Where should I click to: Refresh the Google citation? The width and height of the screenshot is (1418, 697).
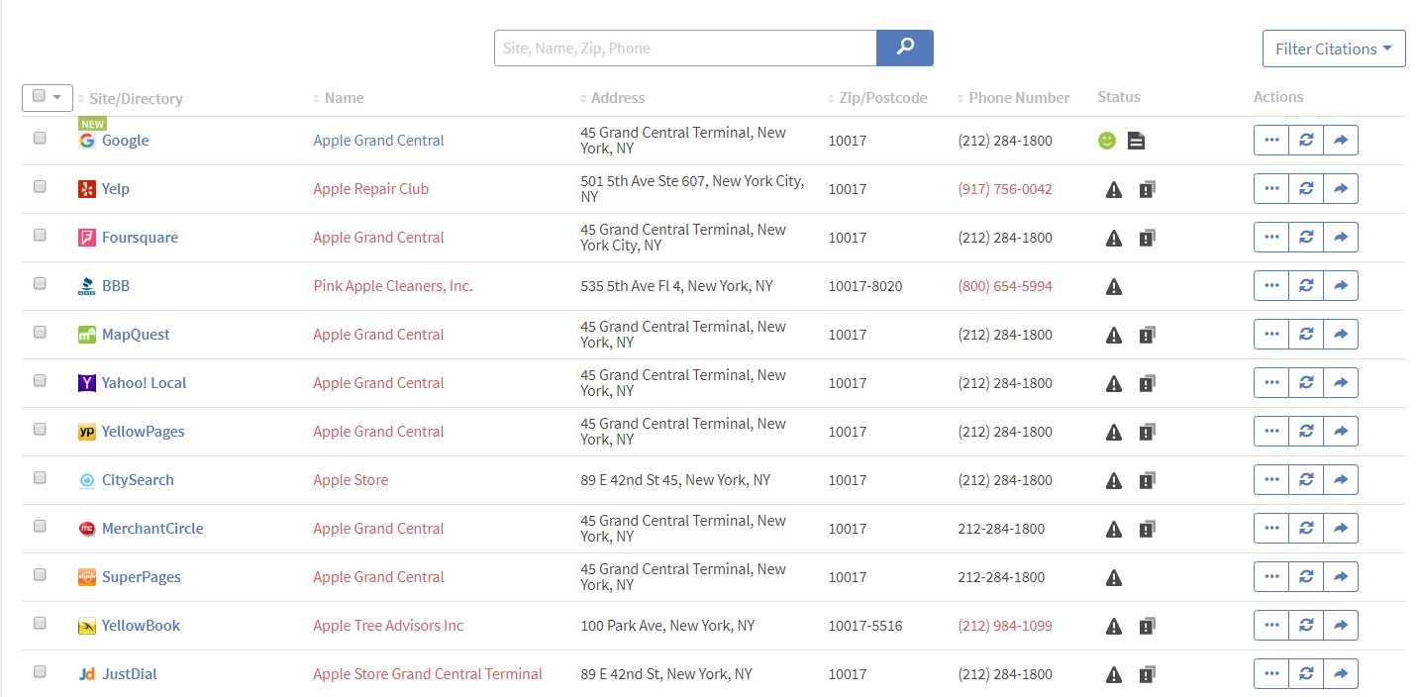click(x=1306, y=141)
